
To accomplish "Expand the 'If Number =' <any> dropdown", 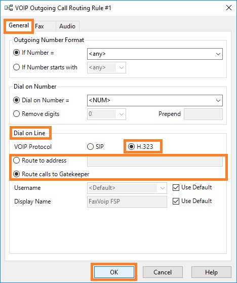I will tap(155, 54).
